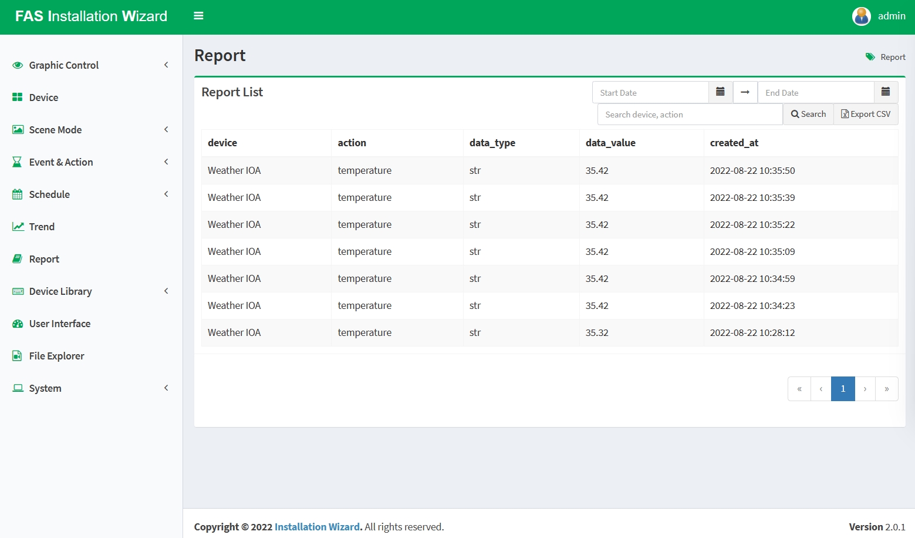The width and height of the screenshot is (915, 538).
Task: Click the File Explorer icon in sidebar
Action: coord(18,356)
